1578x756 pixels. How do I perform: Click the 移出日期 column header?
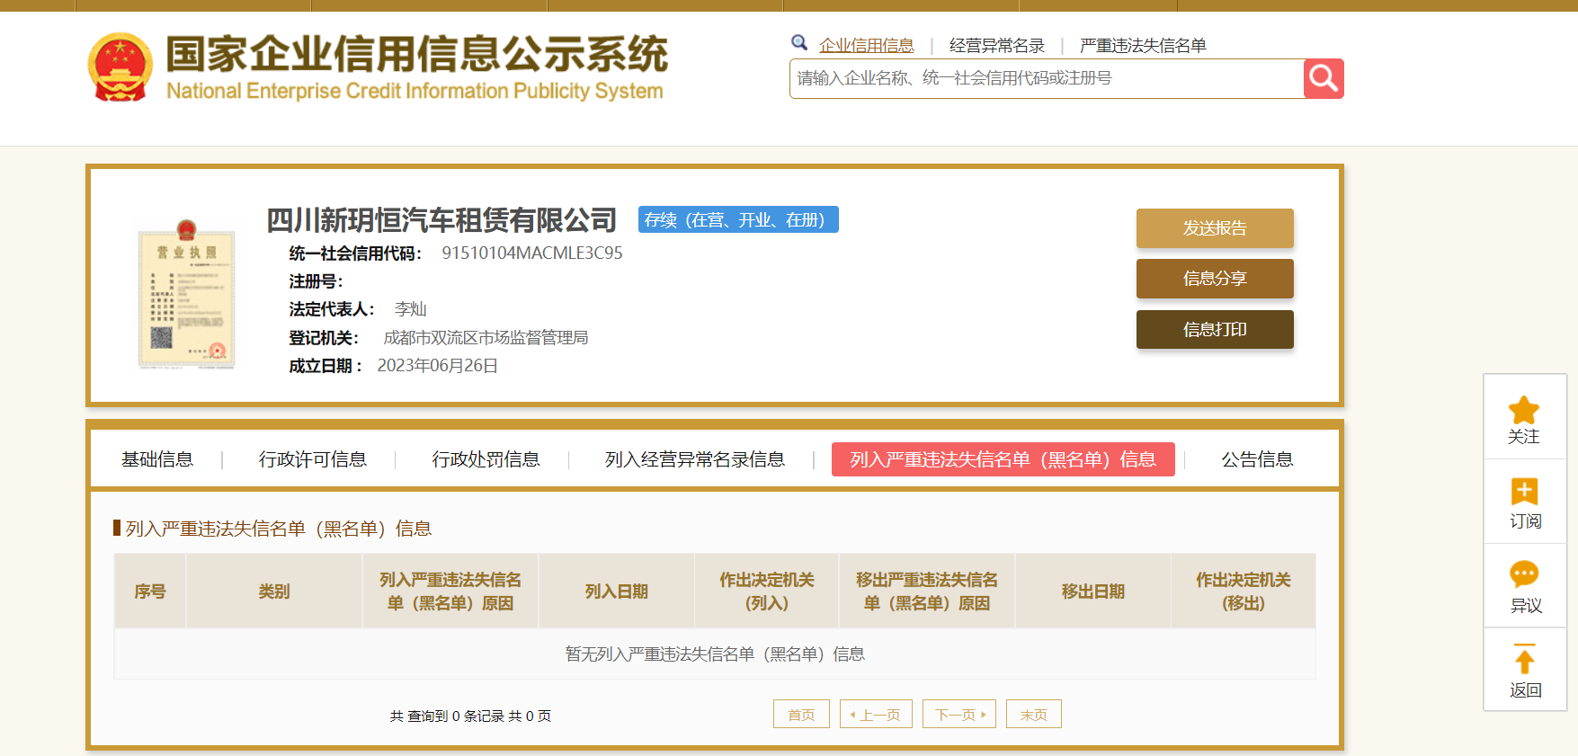(1093, 591)
